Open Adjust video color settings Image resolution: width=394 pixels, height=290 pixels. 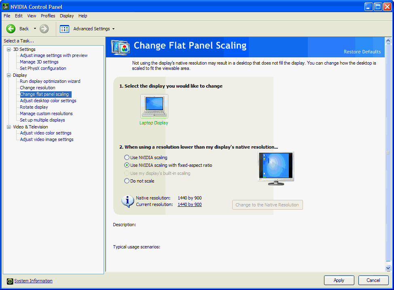(46, 133)
